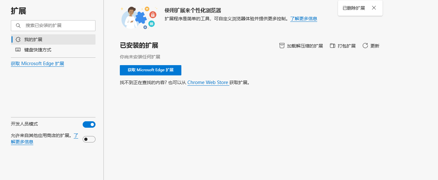Click the 打包扩展 label
This screenshot has height=180, width=438.
click(x=347, y=46)
